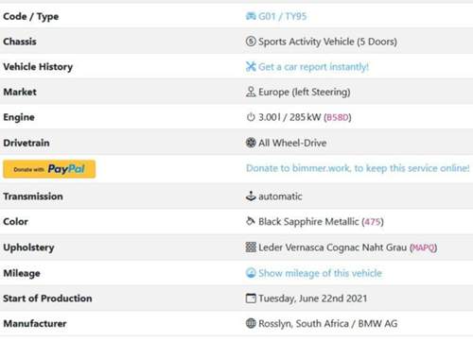Viewport: 473px width, 341px height.
Task: Open the MAPQ upholstery code link
Action: point(423,247)
